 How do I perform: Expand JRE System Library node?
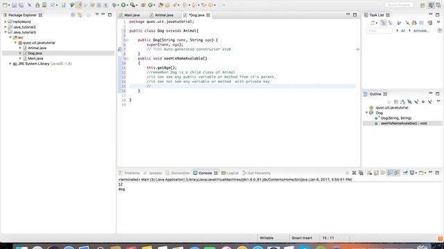coord(10,64)
